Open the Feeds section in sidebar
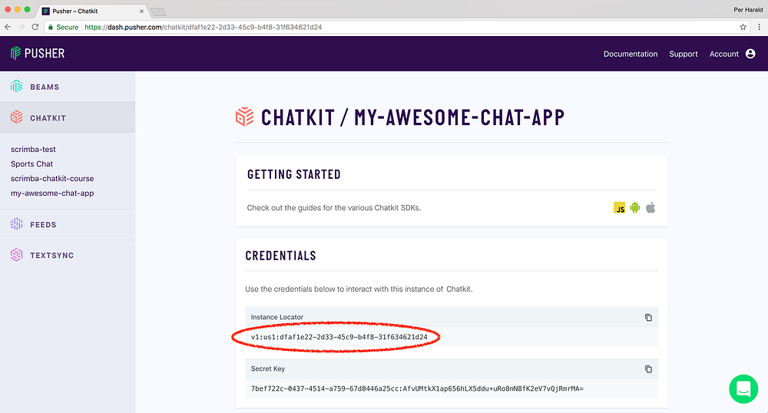 (68, 225)
